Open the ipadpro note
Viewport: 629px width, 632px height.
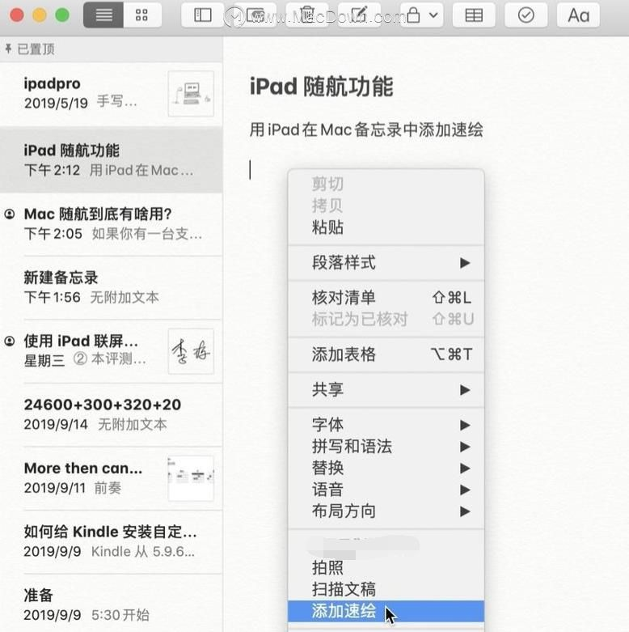(x=111, y=94)
